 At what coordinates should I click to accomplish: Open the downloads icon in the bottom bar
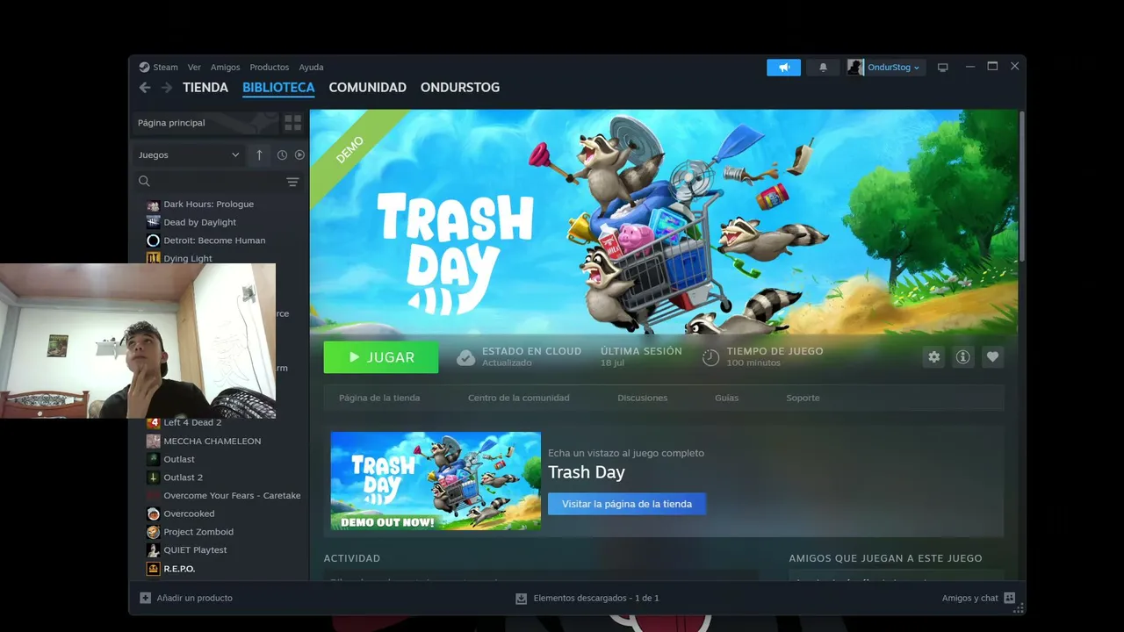[521, 598]
